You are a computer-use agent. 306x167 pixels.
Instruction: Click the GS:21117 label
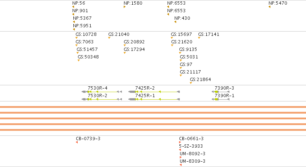coord(190,72)
